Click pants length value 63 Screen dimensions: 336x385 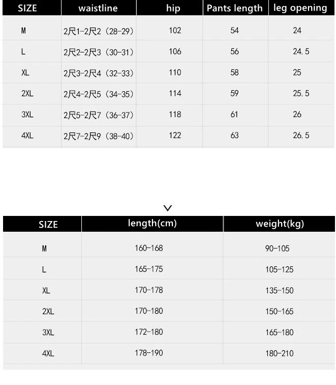point(234,135)
